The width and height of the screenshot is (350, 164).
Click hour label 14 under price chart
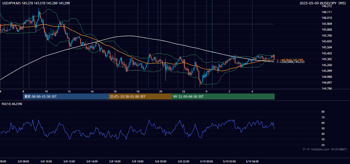pos(92,91)
